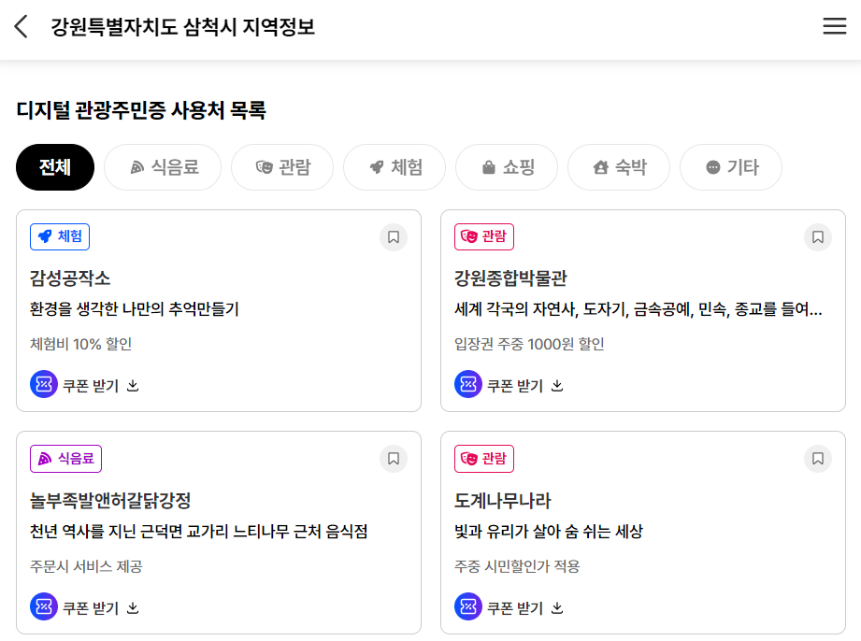This screenshot has width=861, height=641.
Task: Select the 전체 filter chip
Action: [54, 167]
